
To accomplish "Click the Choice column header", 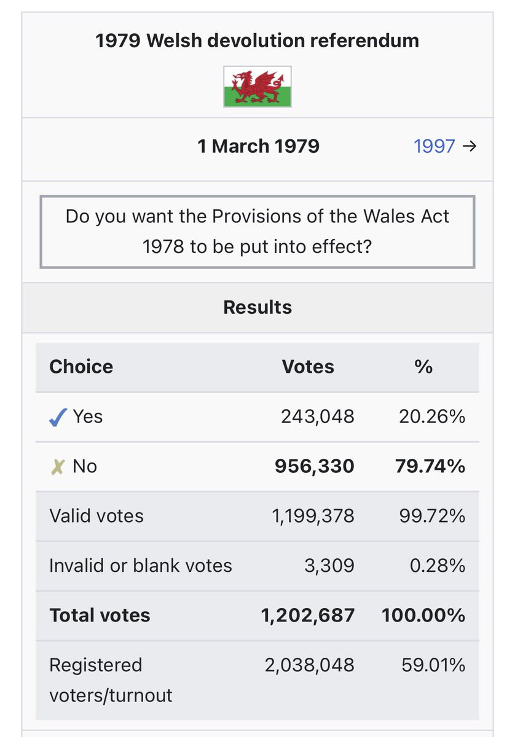I will [81, 367].
